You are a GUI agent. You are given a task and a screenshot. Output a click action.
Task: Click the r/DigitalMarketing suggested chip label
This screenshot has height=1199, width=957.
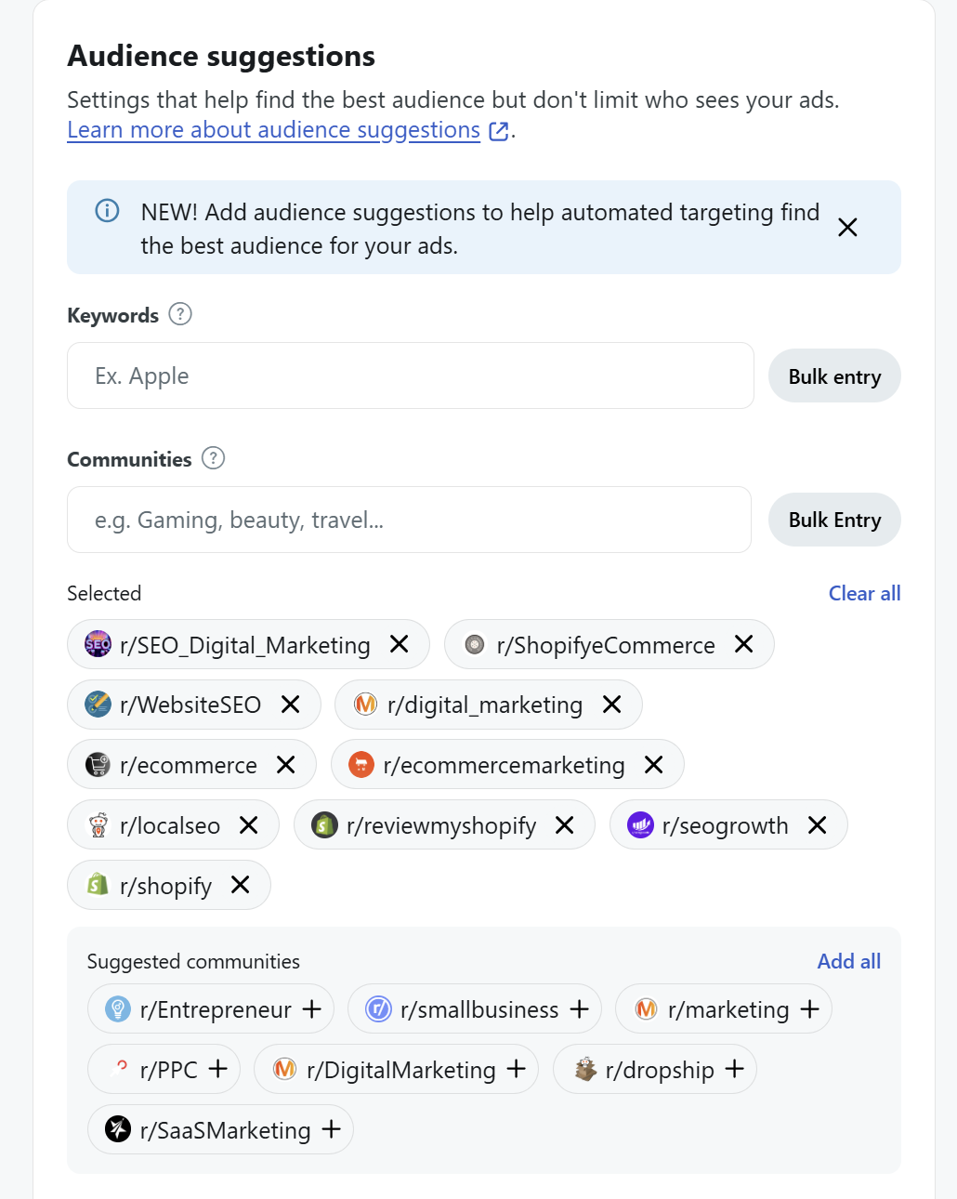[400, 1070]
